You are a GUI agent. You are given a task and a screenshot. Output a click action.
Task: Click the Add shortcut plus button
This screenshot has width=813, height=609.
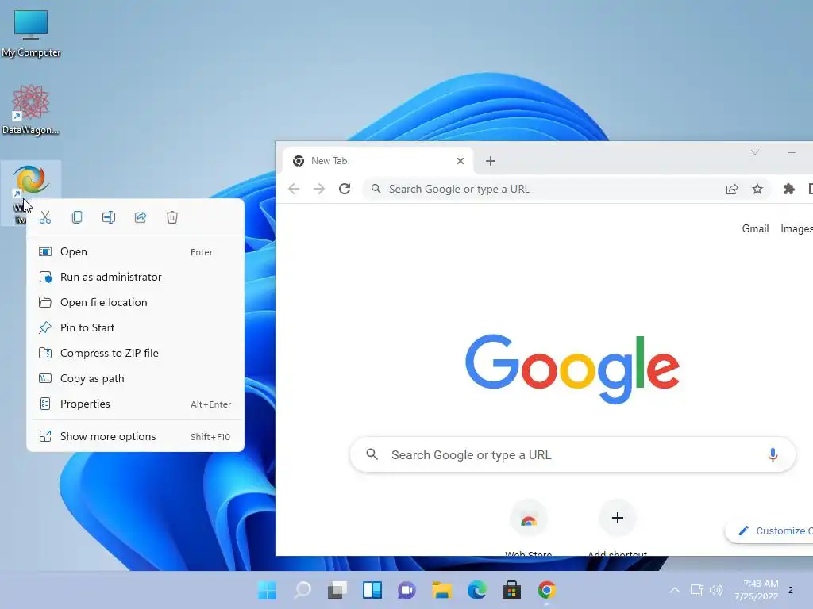(x=617, y=518)
